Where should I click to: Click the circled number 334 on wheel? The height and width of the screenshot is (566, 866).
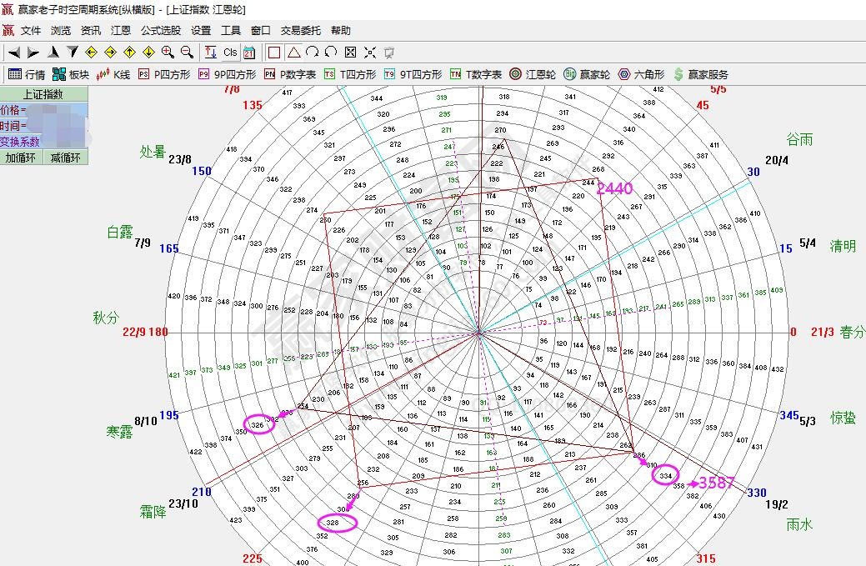(664, 475)
